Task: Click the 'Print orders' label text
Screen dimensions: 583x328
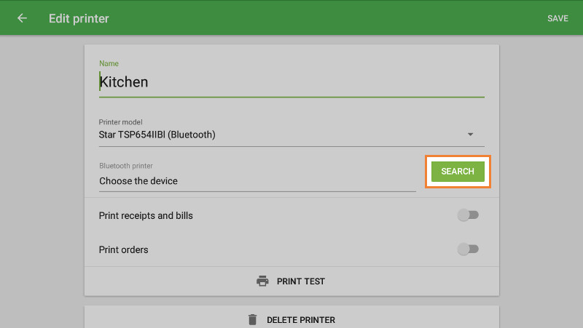Action: [x=123, y=249]
